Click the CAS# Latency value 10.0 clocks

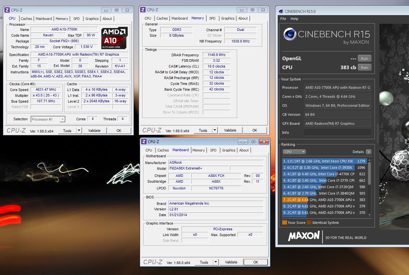coord(216,67)
